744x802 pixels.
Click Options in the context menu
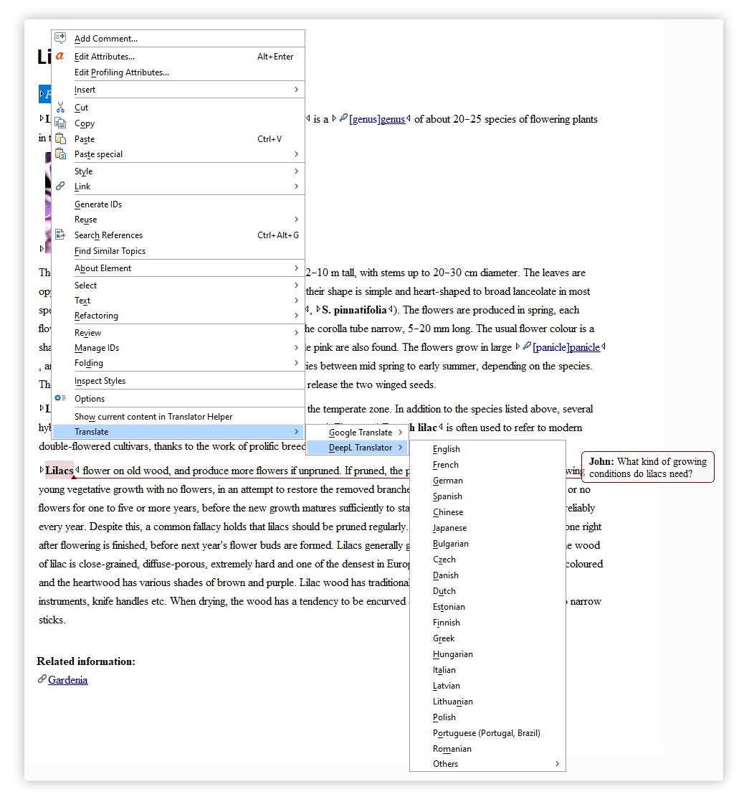pos(178,398)
